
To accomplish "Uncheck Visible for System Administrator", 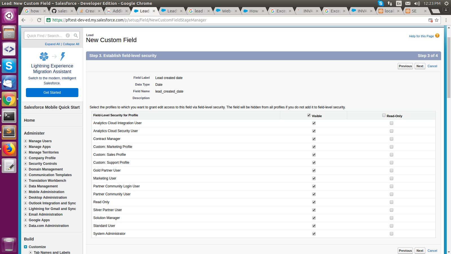I will tap(314, 234).
